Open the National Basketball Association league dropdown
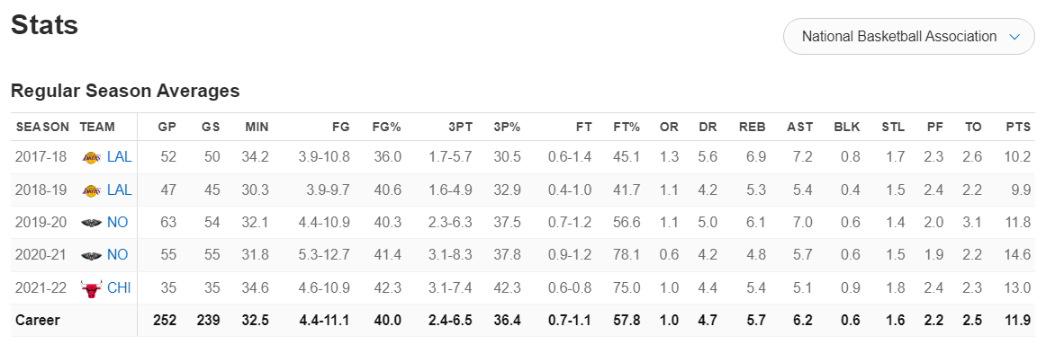The height and width of the screenshot is (353, 1046). [x=908, y=37]
